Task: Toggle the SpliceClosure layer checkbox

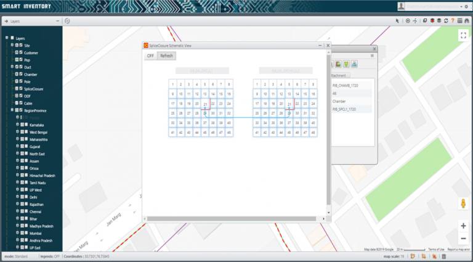Action: pos(21,89)
